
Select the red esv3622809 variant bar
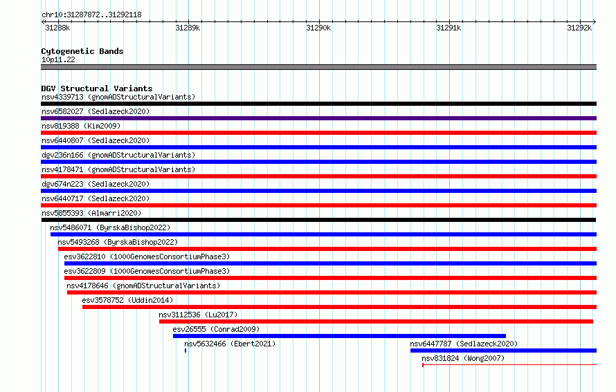tap(330, 278)
